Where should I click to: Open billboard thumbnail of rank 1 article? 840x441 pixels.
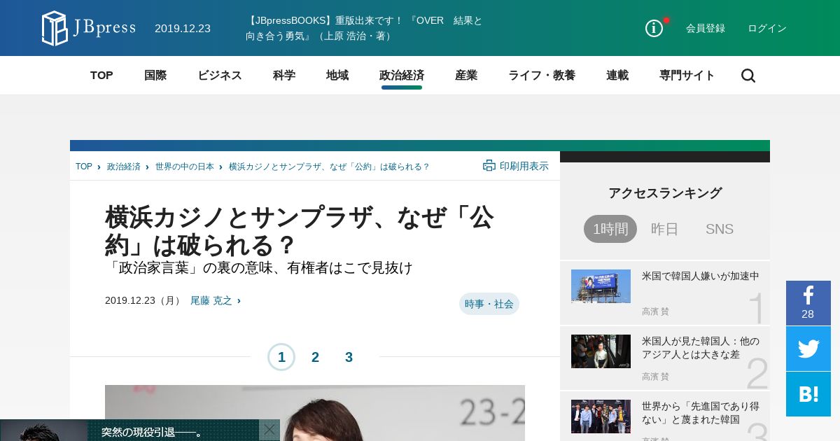601,286
